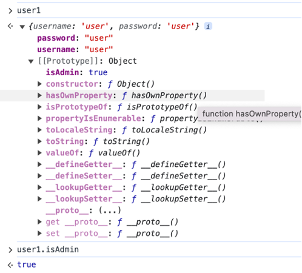Click the user1.isAdmin console input line

[x=48, y=249]
